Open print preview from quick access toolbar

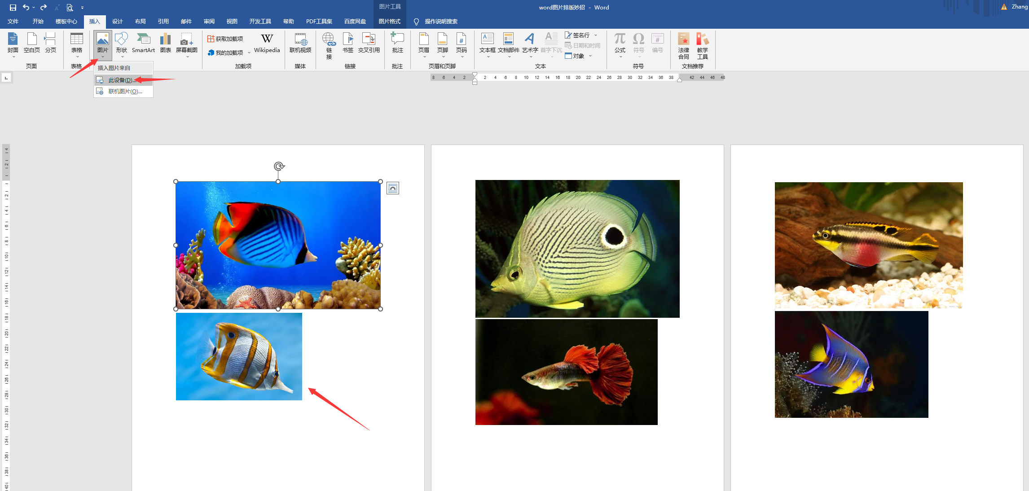70,7
